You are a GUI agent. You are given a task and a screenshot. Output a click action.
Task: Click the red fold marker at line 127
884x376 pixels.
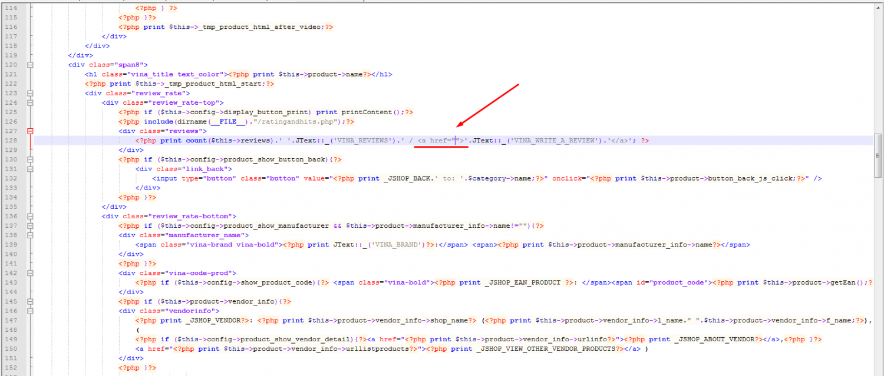[30, 131]
